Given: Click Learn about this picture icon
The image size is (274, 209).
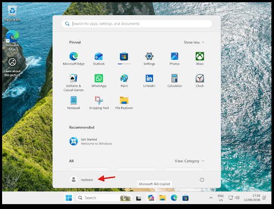Looking at the screenshot, I should click(12, 67).
